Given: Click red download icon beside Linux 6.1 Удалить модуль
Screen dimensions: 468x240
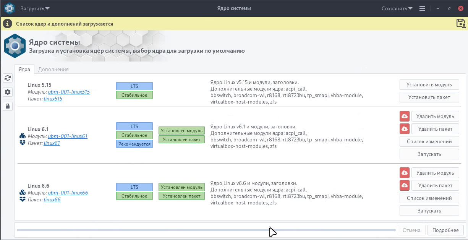Looking at the screenshot, I should pyautogui.click(x=405, y=116).
